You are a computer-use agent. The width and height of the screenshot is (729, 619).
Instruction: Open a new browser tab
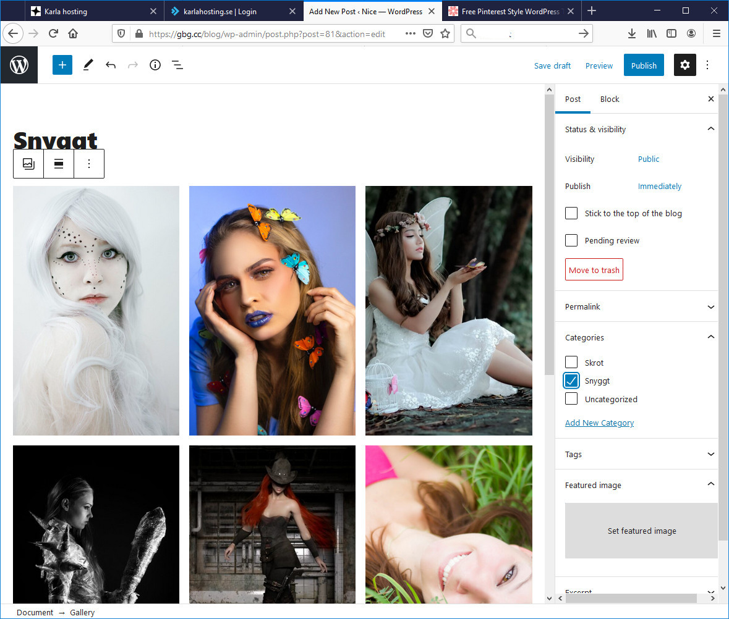click(591, 11)
